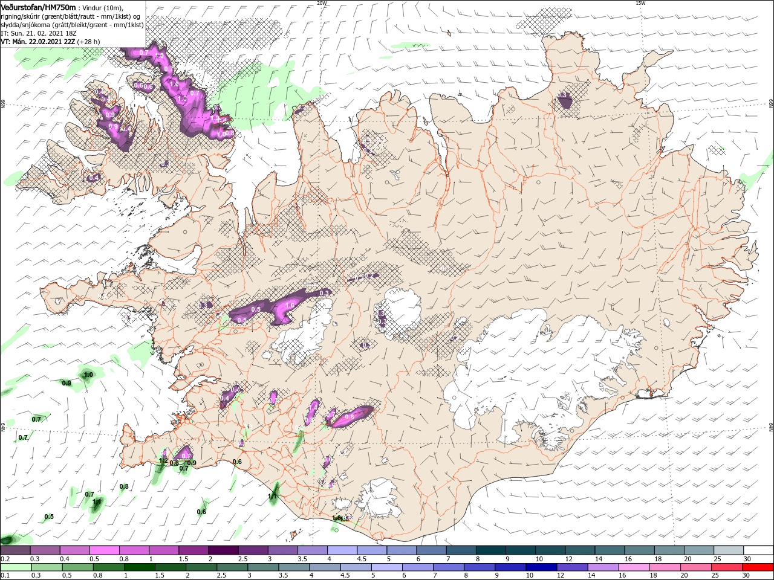Select the 0.4 swatch in the upper snow legend
The image size is (774, 580).
pos(74,550)
